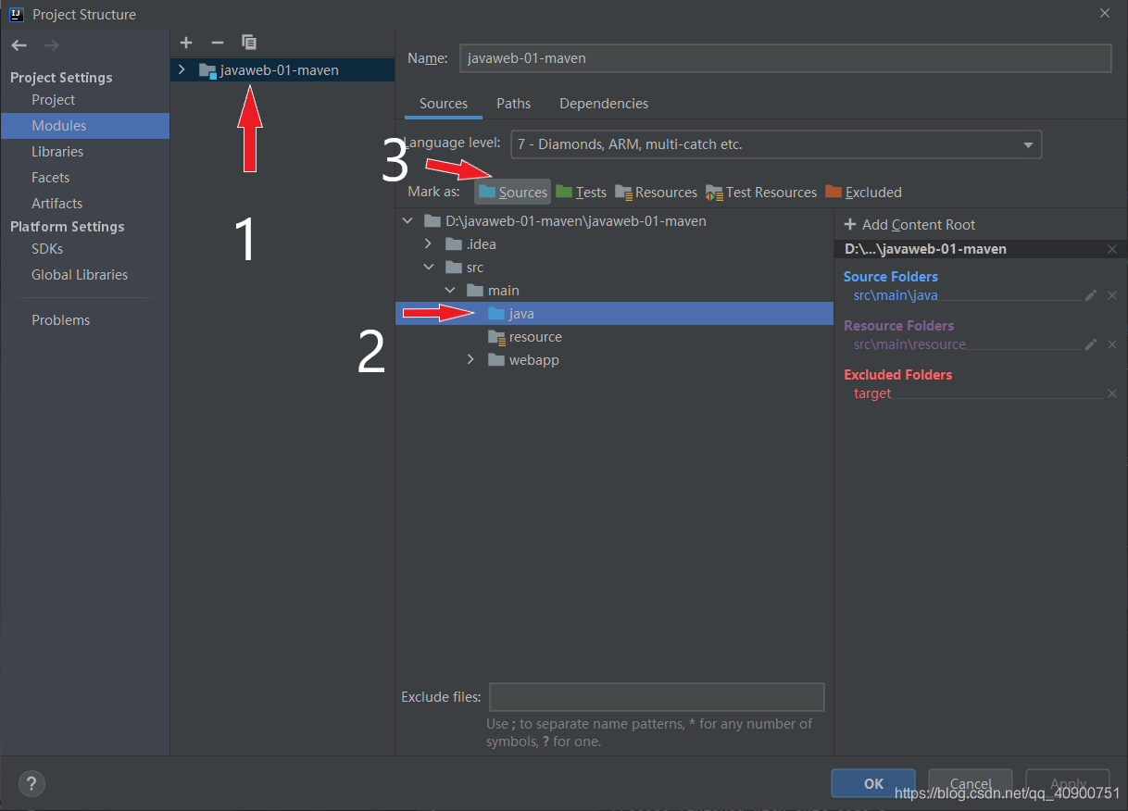This screenshot has width=1128, height=811.
Task: Mark folder as Tests
Action: [581, 192]
